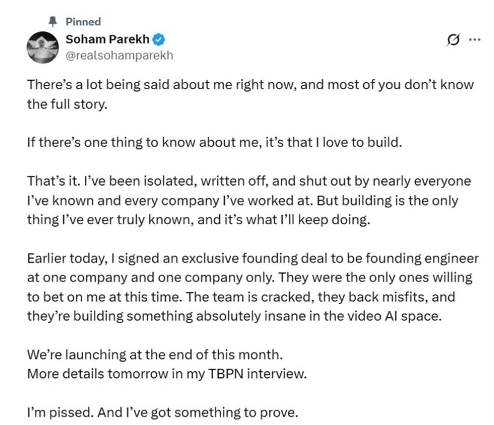Click the line starting "That's it. I've been isolated"
The height and width of the screenshot is (425, 494).
(249, 181)
